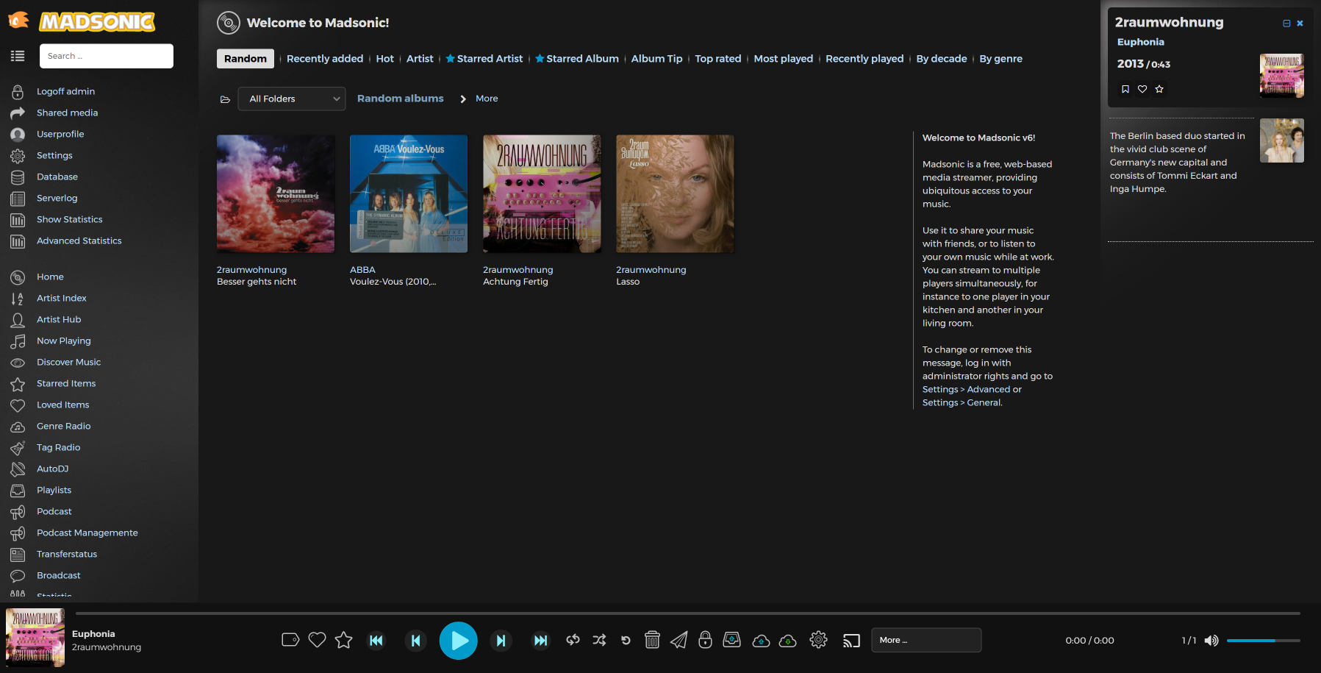1321x673 pixels.
Task: Click the tag icon in player bar
Action: tap(290, 640)
